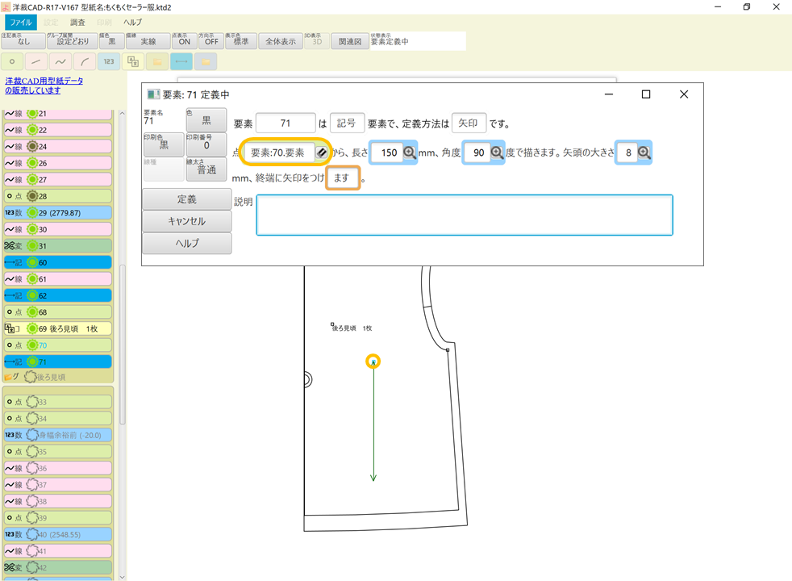This screenshot has width=792, height=581.
Task: Click the copy element tool icon
Action: pyautogui.click(x=131, y=61)
